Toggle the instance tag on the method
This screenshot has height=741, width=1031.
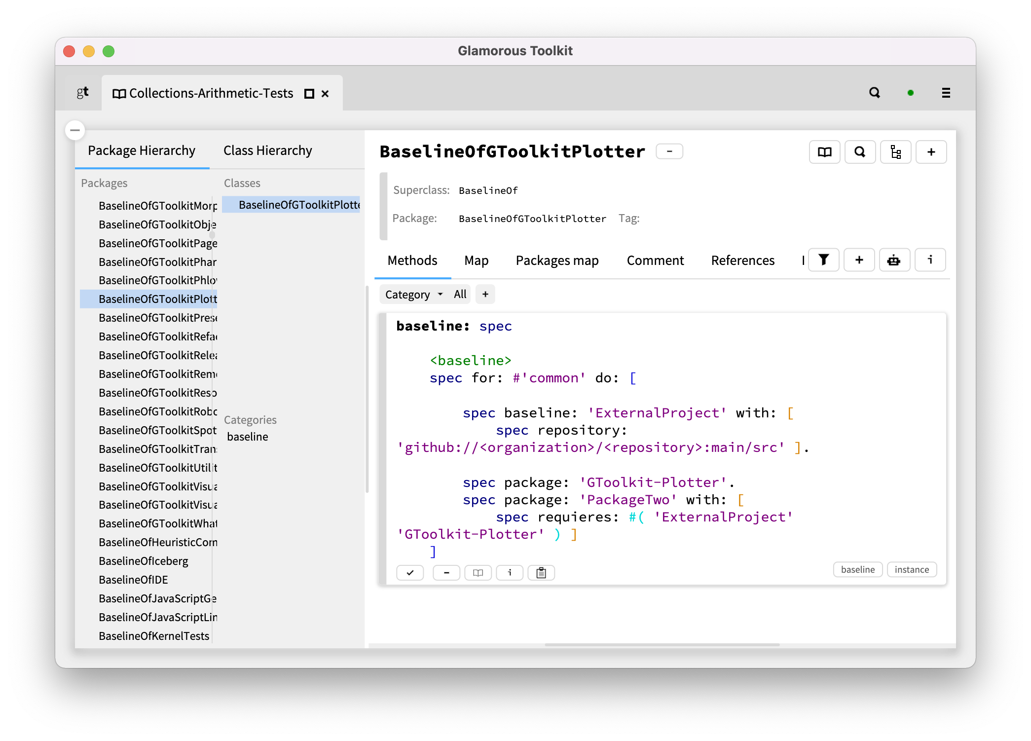point(911,569)
